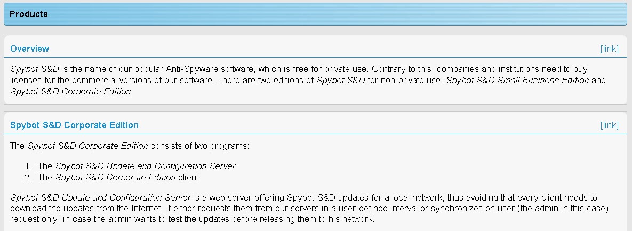Click the final line starting 'request only'
This screenshot has height=231, width=632.
tap(192, 219)
